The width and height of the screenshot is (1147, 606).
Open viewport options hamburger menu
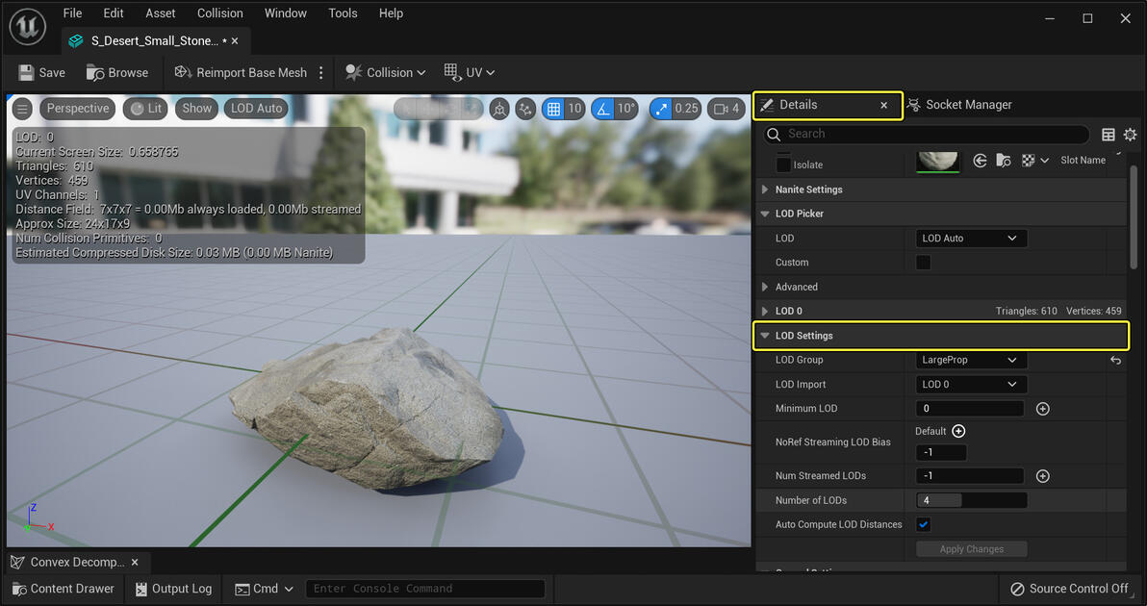(x=22, y=109)
